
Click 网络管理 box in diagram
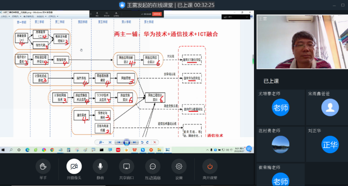coord(126,78)
